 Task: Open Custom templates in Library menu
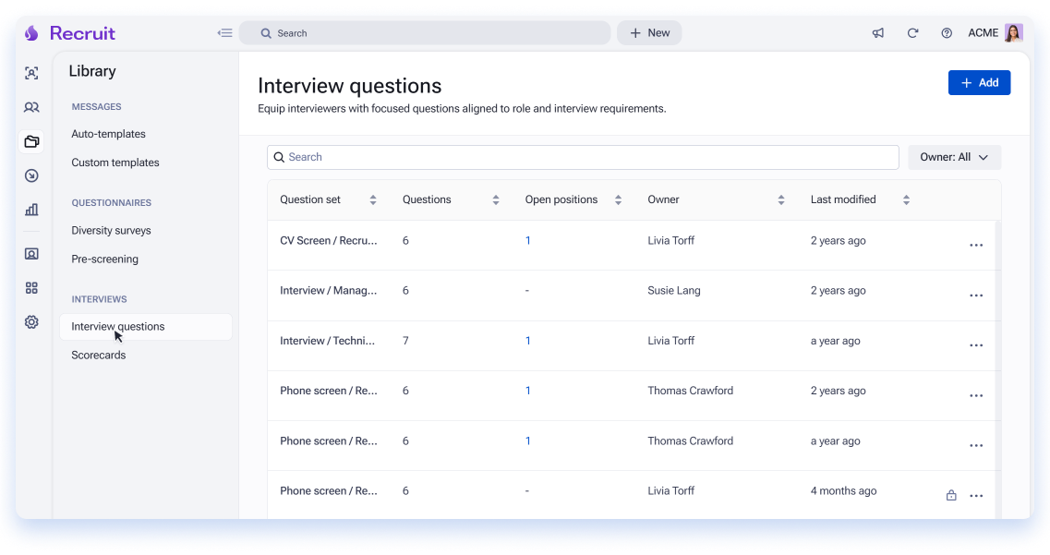coord(115,163)
